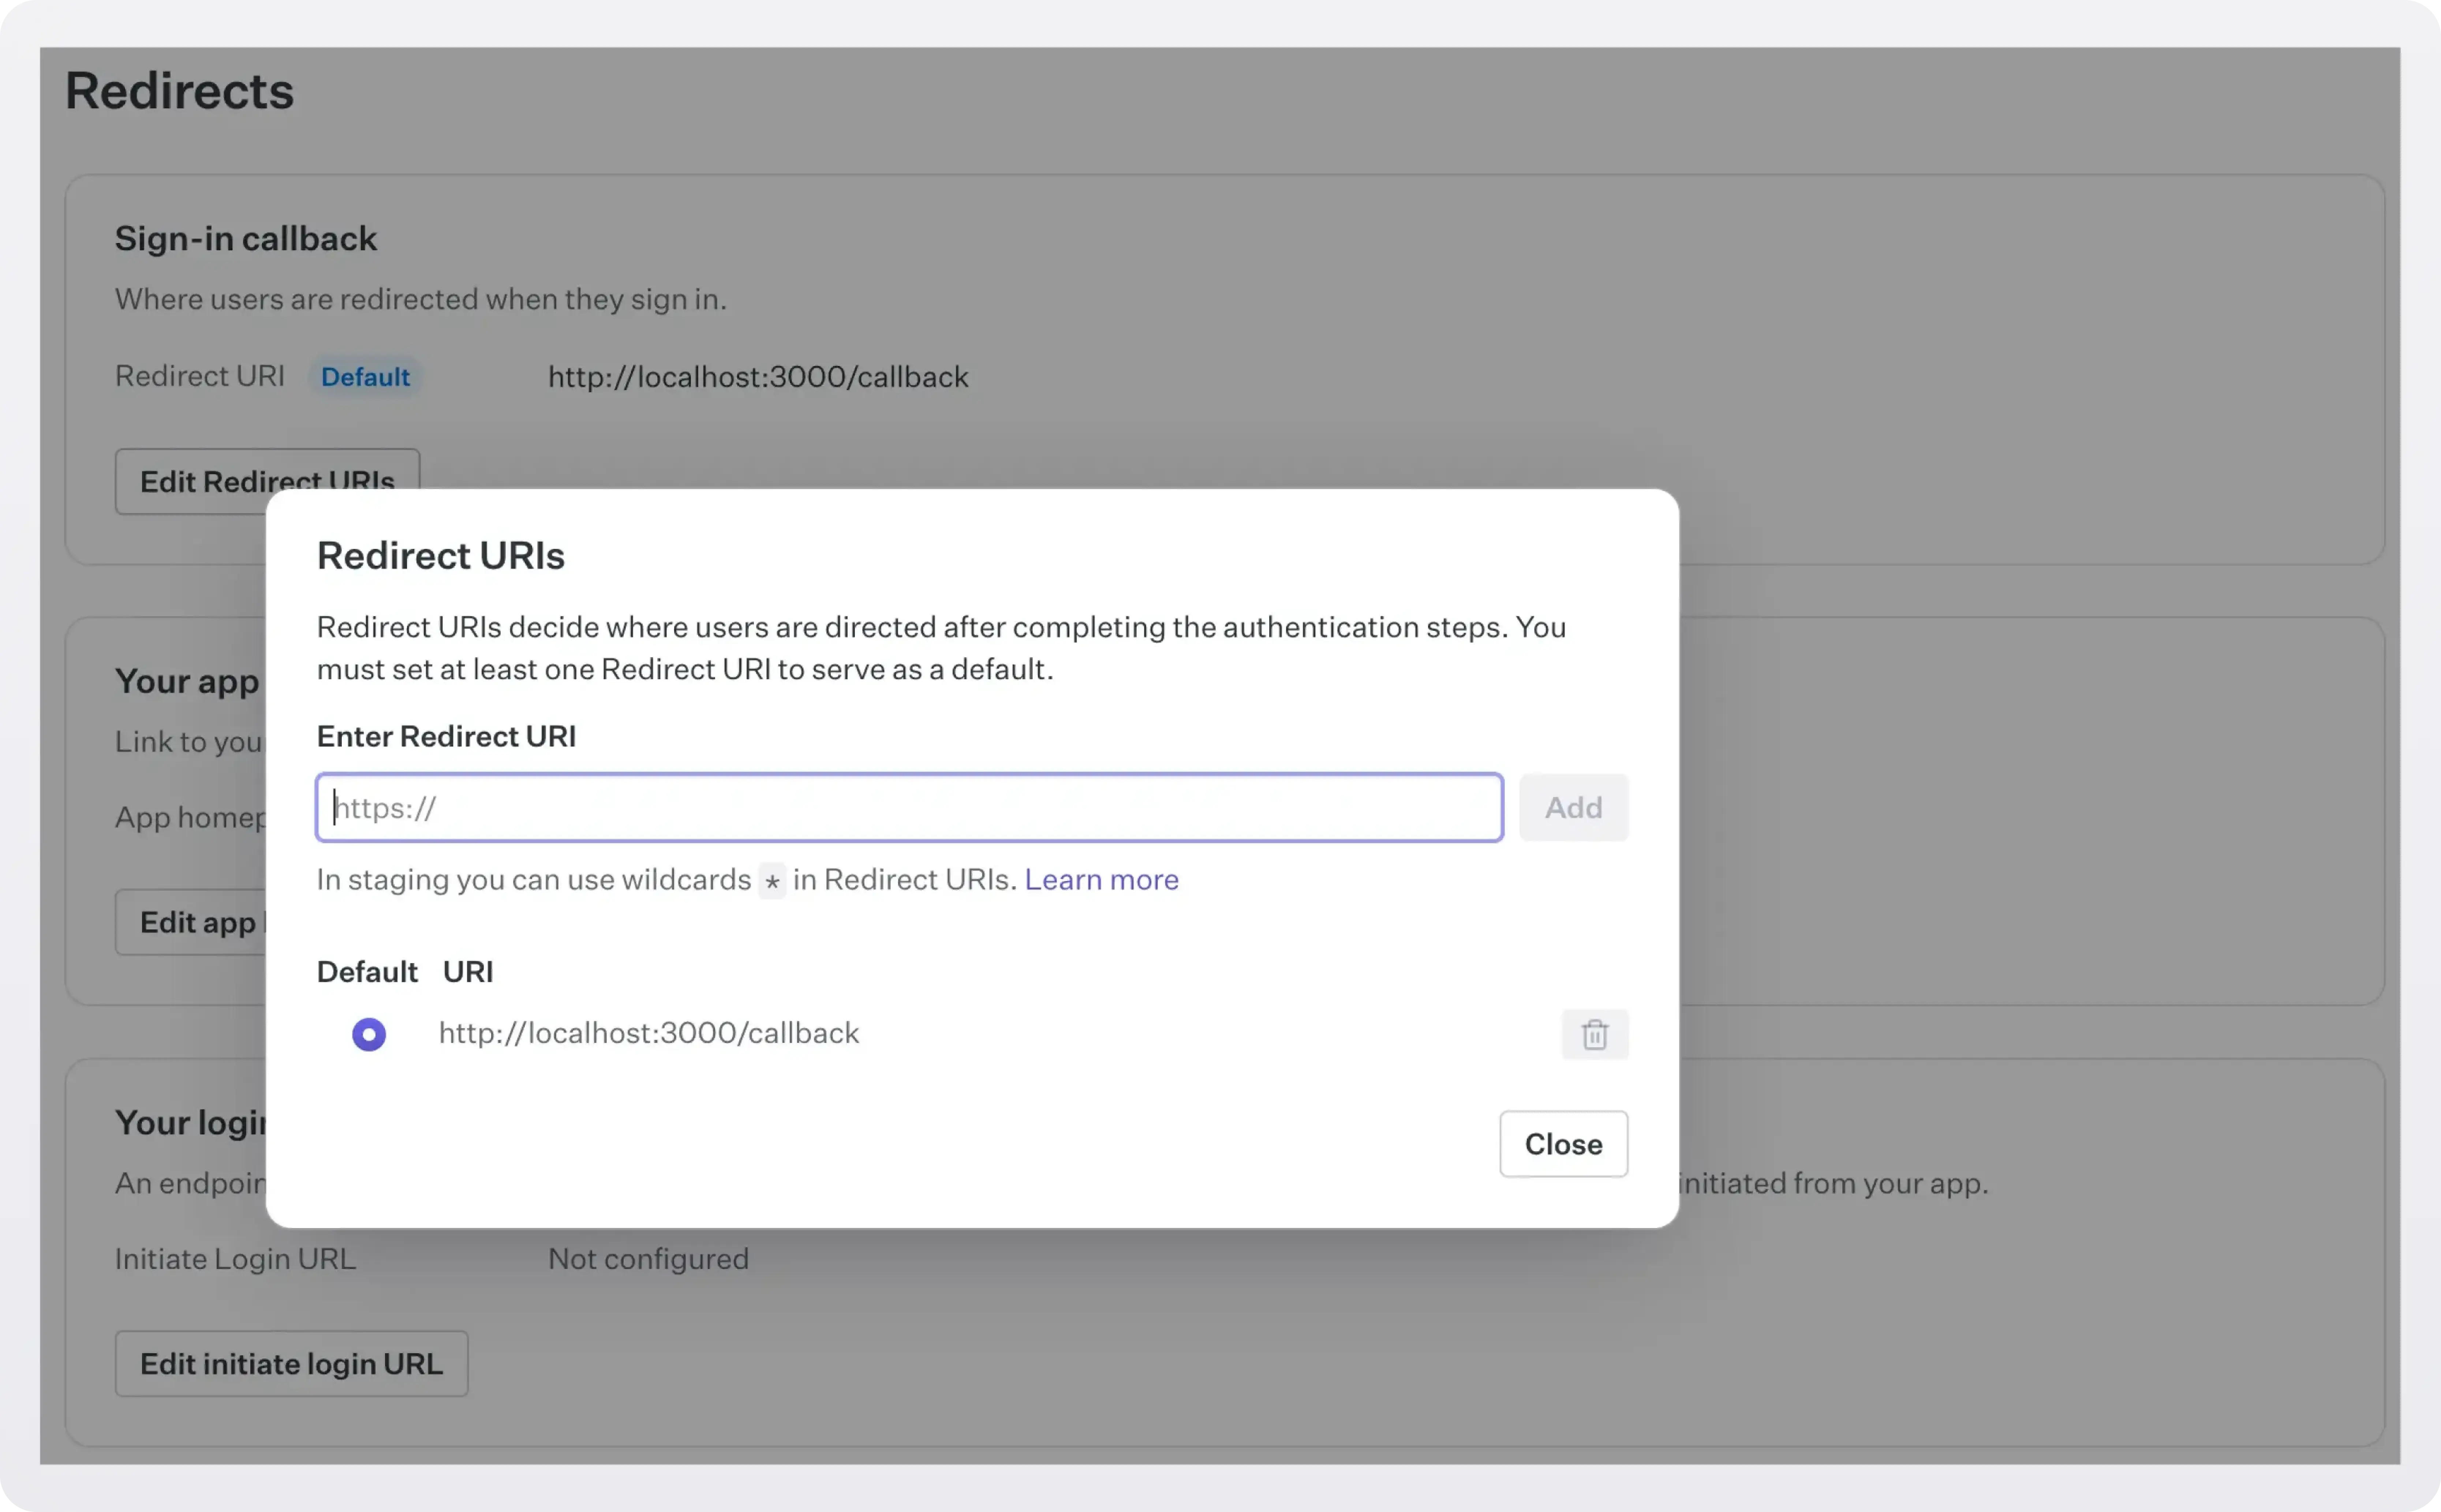2441x1512 pixels.
Task: Select localhost callback as default URI
Action: pyautogui.click(x=369, y=1034)
